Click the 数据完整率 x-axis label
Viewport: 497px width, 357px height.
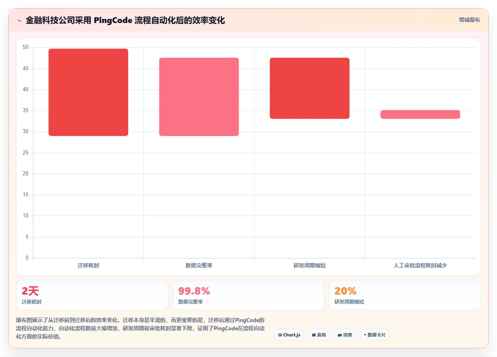pyautogui.click(x=199, y=265)
